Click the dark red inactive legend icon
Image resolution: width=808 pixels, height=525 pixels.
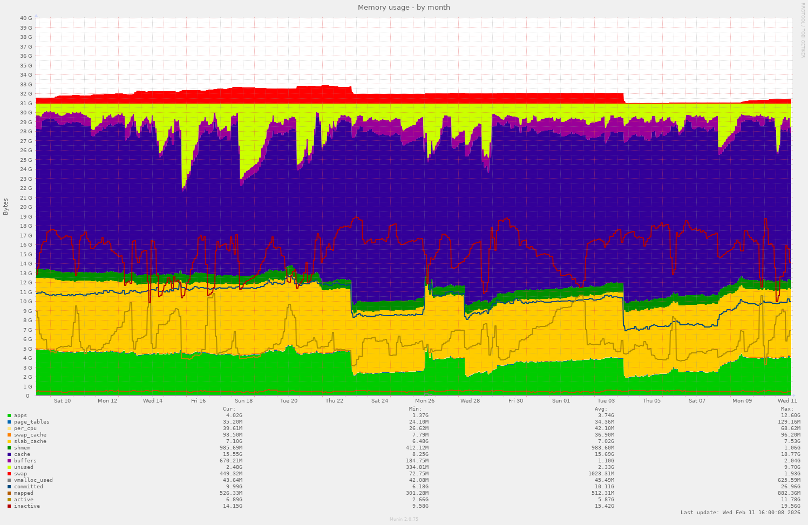point(9,506)
